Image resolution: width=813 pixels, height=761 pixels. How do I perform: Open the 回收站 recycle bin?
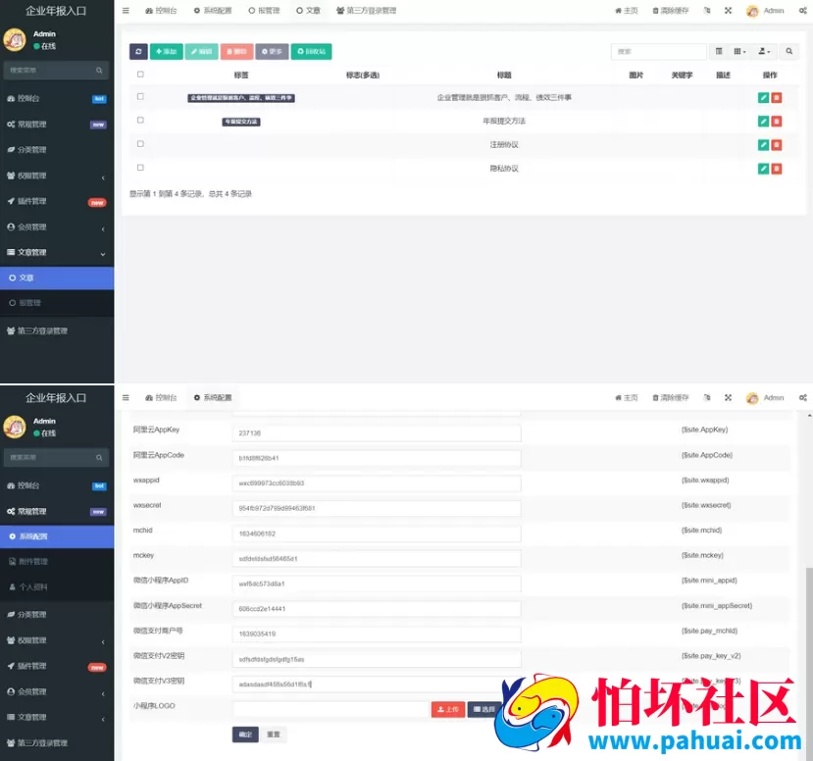pyautogui.click(x=310, y=50)
